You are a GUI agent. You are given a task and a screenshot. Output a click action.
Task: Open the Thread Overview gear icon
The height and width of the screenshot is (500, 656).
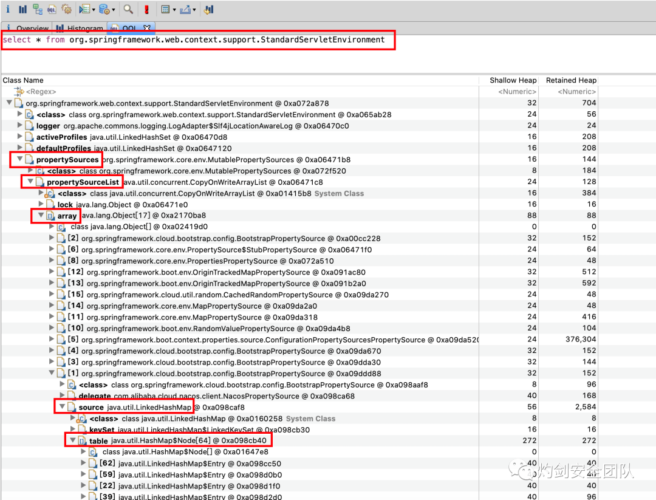click(x=66, y=9)
